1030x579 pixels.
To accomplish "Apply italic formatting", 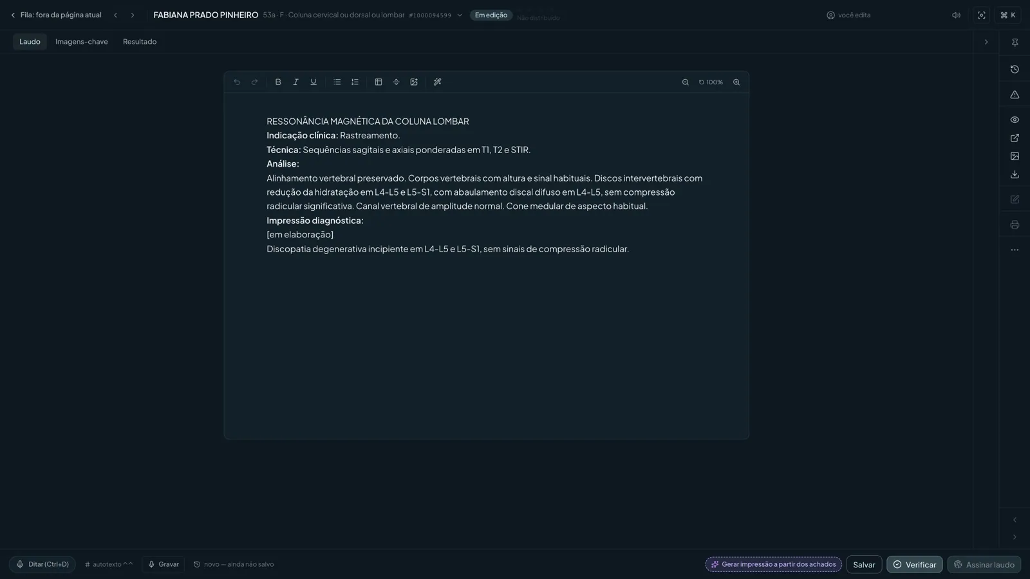I will click(296, 82).
